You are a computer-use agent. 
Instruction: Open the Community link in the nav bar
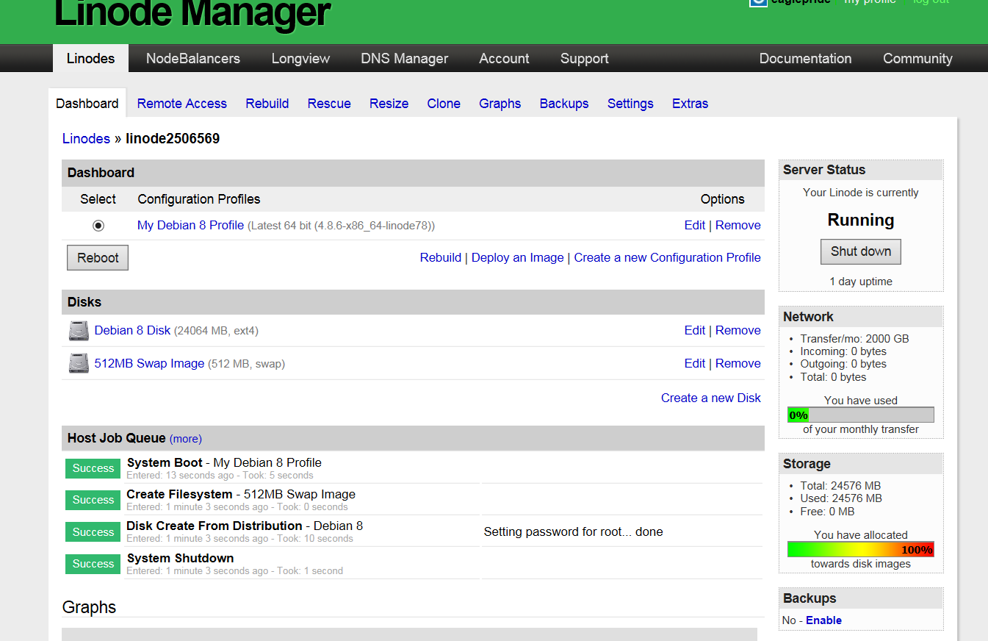[917, 58]
